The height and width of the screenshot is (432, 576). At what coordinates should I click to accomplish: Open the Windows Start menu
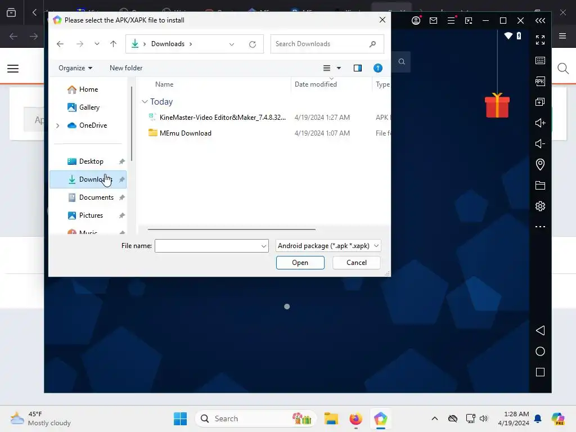pos(180,418)
